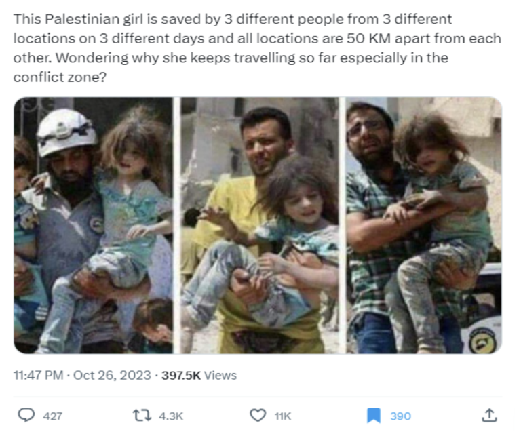This screenshot has width=521, height=434.
Task: Open right photo of man in plaid shirt
Action: (423, 225)
